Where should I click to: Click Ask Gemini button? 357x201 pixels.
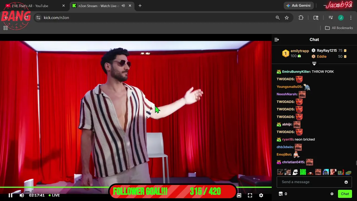298,6
